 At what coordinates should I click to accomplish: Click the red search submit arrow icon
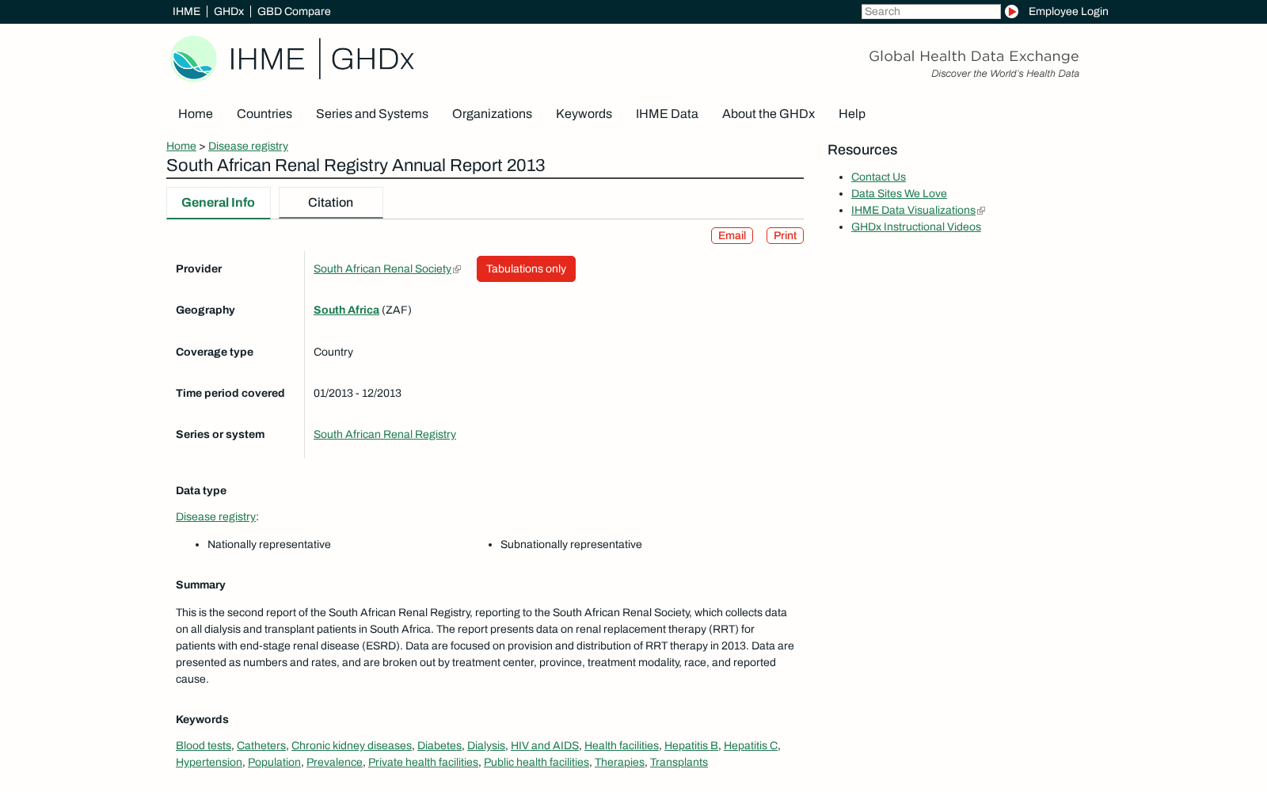point(1011,11)
